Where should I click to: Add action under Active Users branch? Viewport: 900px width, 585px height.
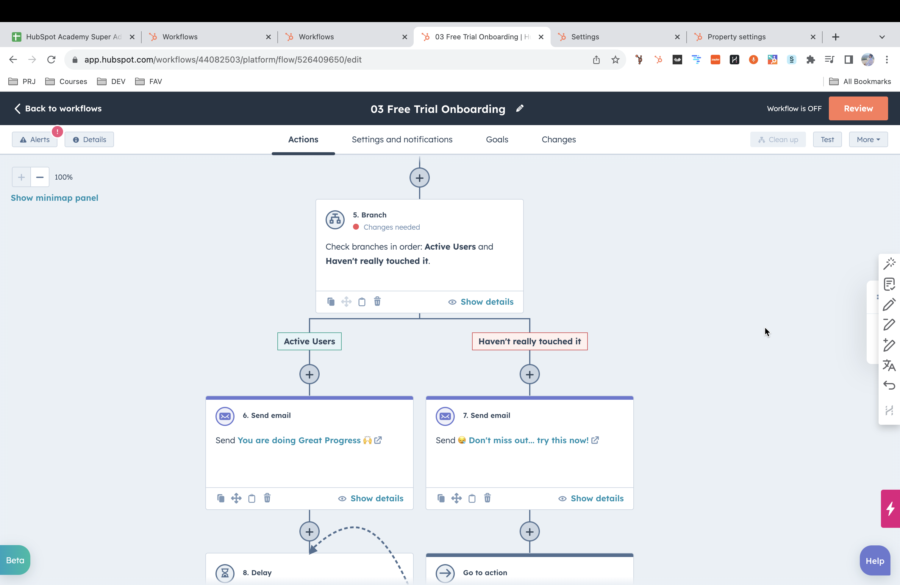click(x=309, y=375)
